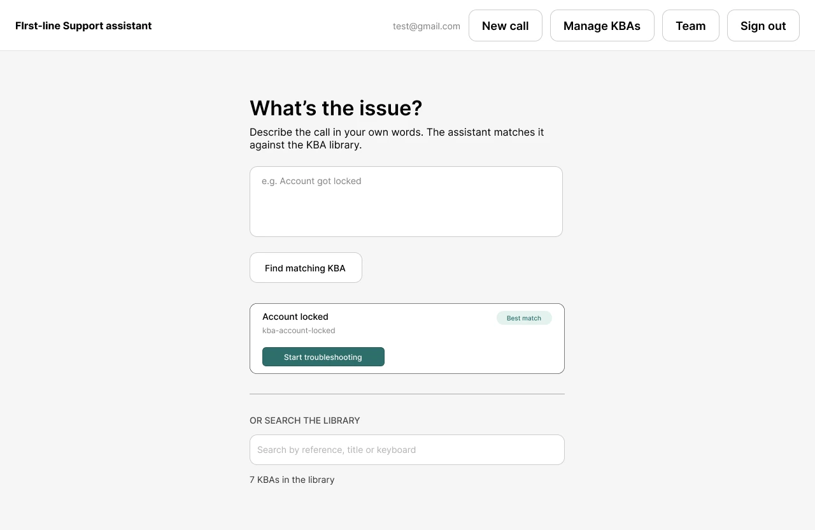Select the Account locked card title
Viewport: 815px width, 530px height.
295,317
